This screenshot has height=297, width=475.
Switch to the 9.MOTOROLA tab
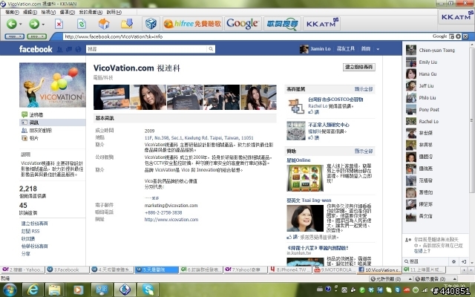pos(335,270)
